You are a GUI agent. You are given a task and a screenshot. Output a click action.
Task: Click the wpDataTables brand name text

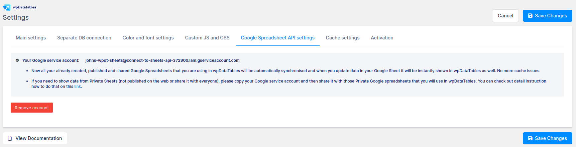point(24,7)
